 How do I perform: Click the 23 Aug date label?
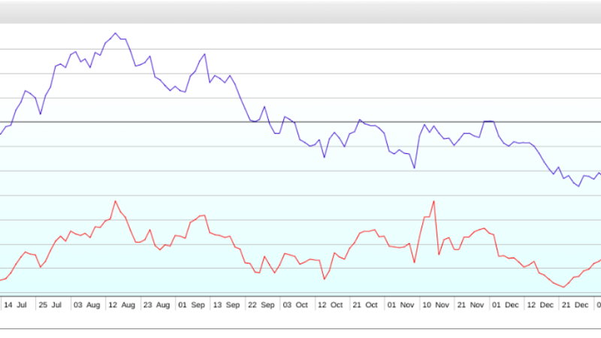[157, 306]
